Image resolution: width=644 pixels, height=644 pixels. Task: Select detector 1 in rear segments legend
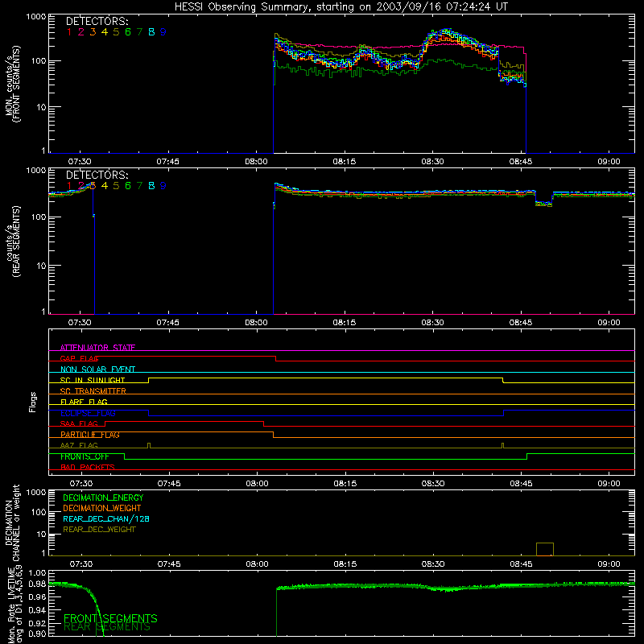(x=69, y=186)
